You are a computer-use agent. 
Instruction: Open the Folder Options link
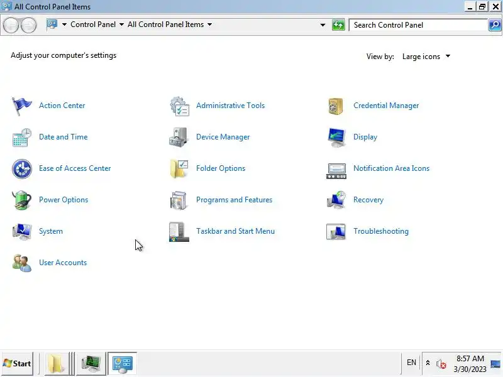click(221, 168)
